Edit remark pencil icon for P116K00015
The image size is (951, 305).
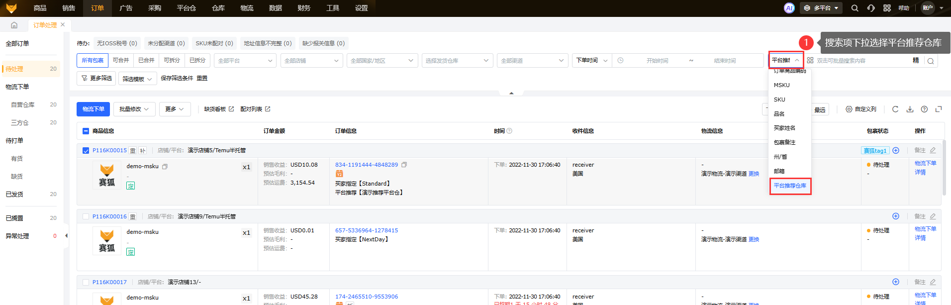[933, 150]
